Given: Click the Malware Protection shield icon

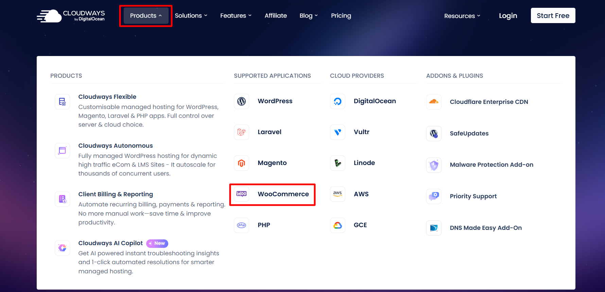Looking at the screenshot, I should [x=434, y=165].
